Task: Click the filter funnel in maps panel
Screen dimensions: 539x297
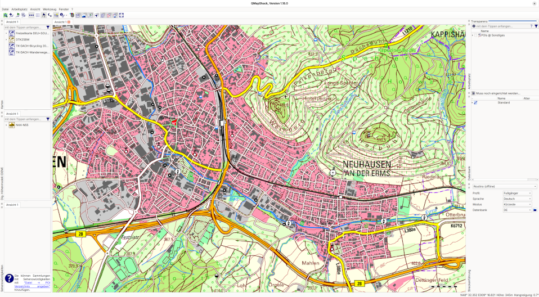Action: coord(48,27)
